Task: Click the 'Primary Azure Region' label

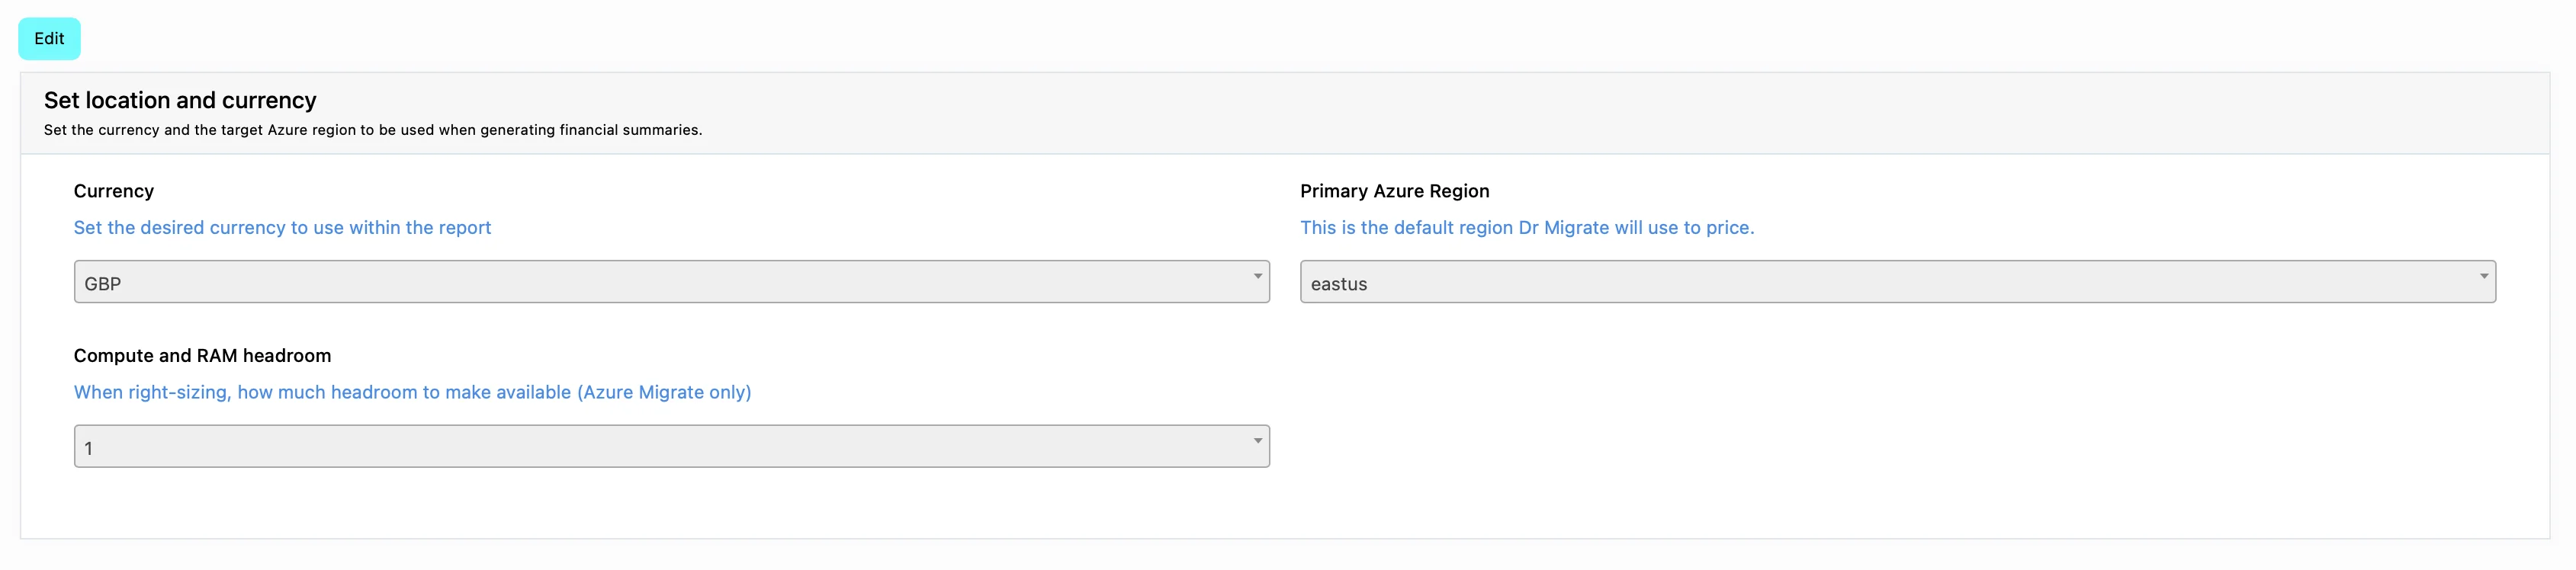Action: click(1394, 191)
